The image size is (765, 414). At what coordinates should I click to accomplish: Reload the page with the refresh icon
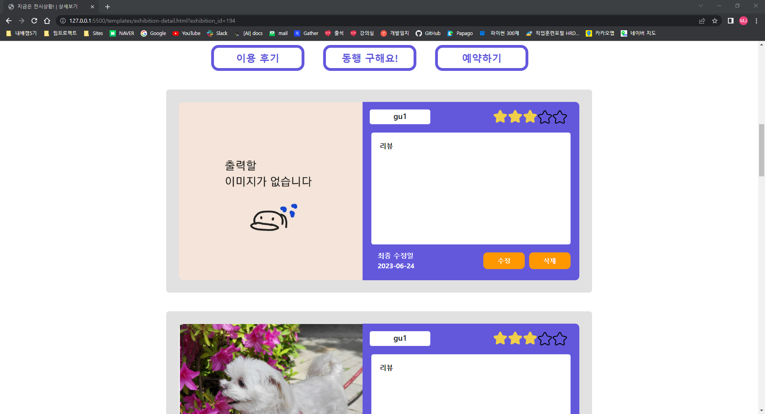pyautogui.click(x=34, y=21)
